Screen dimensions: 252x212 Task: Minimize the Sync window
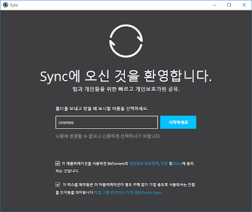214,5
